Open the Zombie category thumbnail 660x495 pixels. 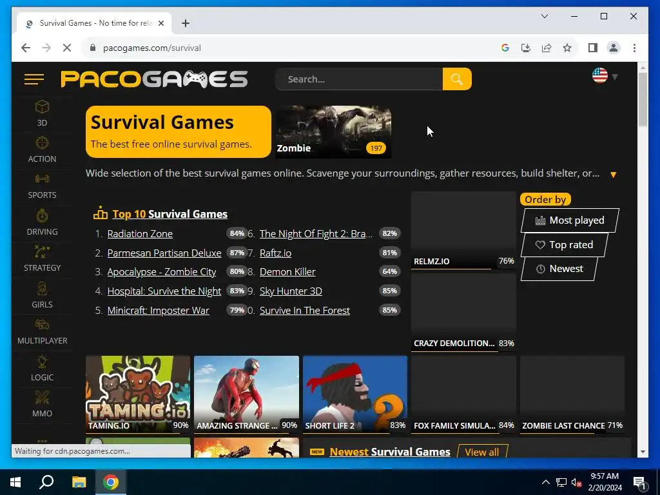pos(333,132)
